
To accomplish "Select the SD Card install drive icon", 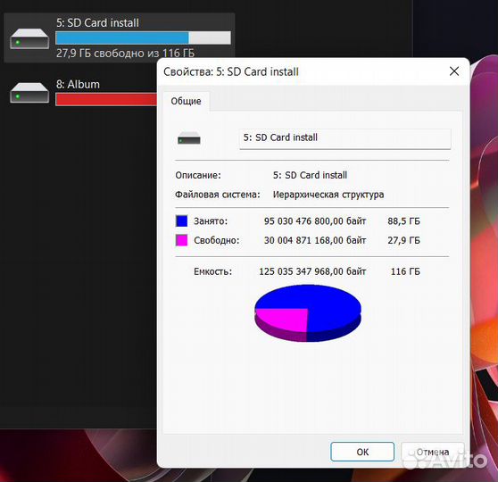I will pyautogui.click(x=29, y=38).
